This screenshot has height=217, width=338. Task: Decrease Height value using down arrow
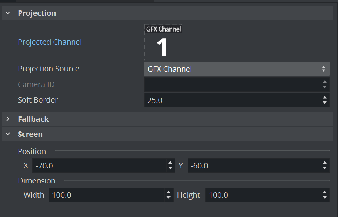point(324,197)
